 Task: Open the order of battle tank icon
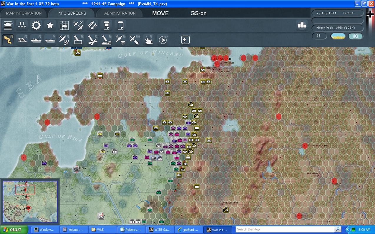point(8,26)
